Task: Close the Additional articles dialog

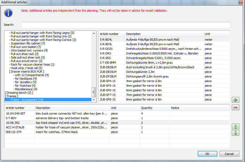Action: 240,2
